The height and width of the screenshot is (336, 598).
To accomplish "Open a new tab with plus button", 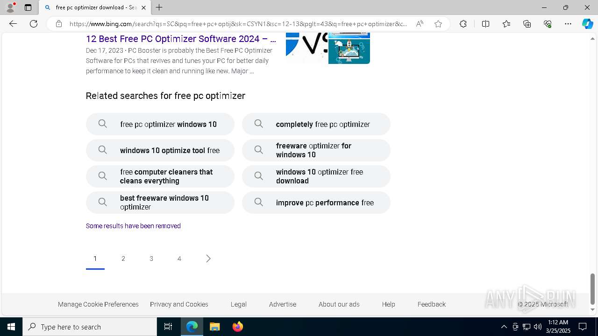I will 159,7.
